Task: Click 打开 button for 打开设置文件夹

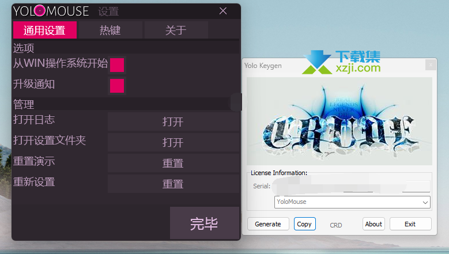Action: pyautogui.click(x=173, y=142)
